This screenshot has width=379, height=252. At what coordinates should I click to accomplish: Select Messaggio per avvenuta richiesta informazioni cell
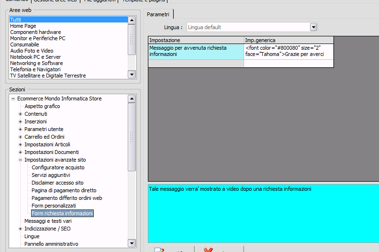(196, 51)
